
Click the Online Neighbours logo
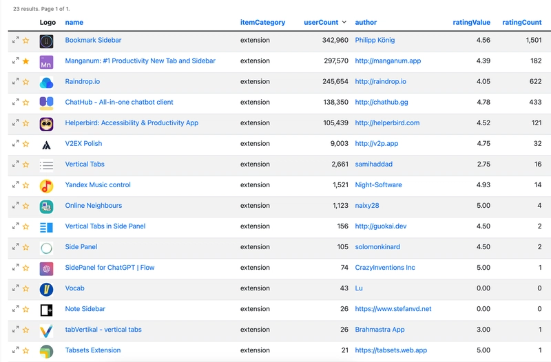46,206
